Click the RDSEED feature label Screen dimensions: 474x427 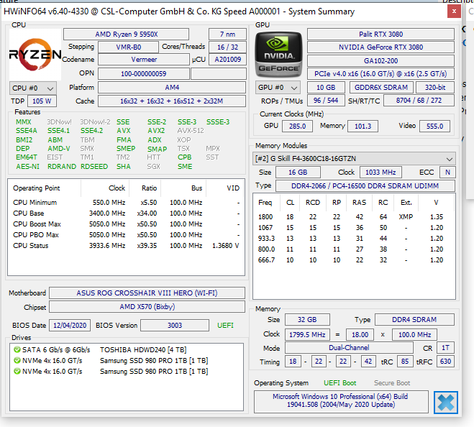pyautogui.click(x=94, y=167)
